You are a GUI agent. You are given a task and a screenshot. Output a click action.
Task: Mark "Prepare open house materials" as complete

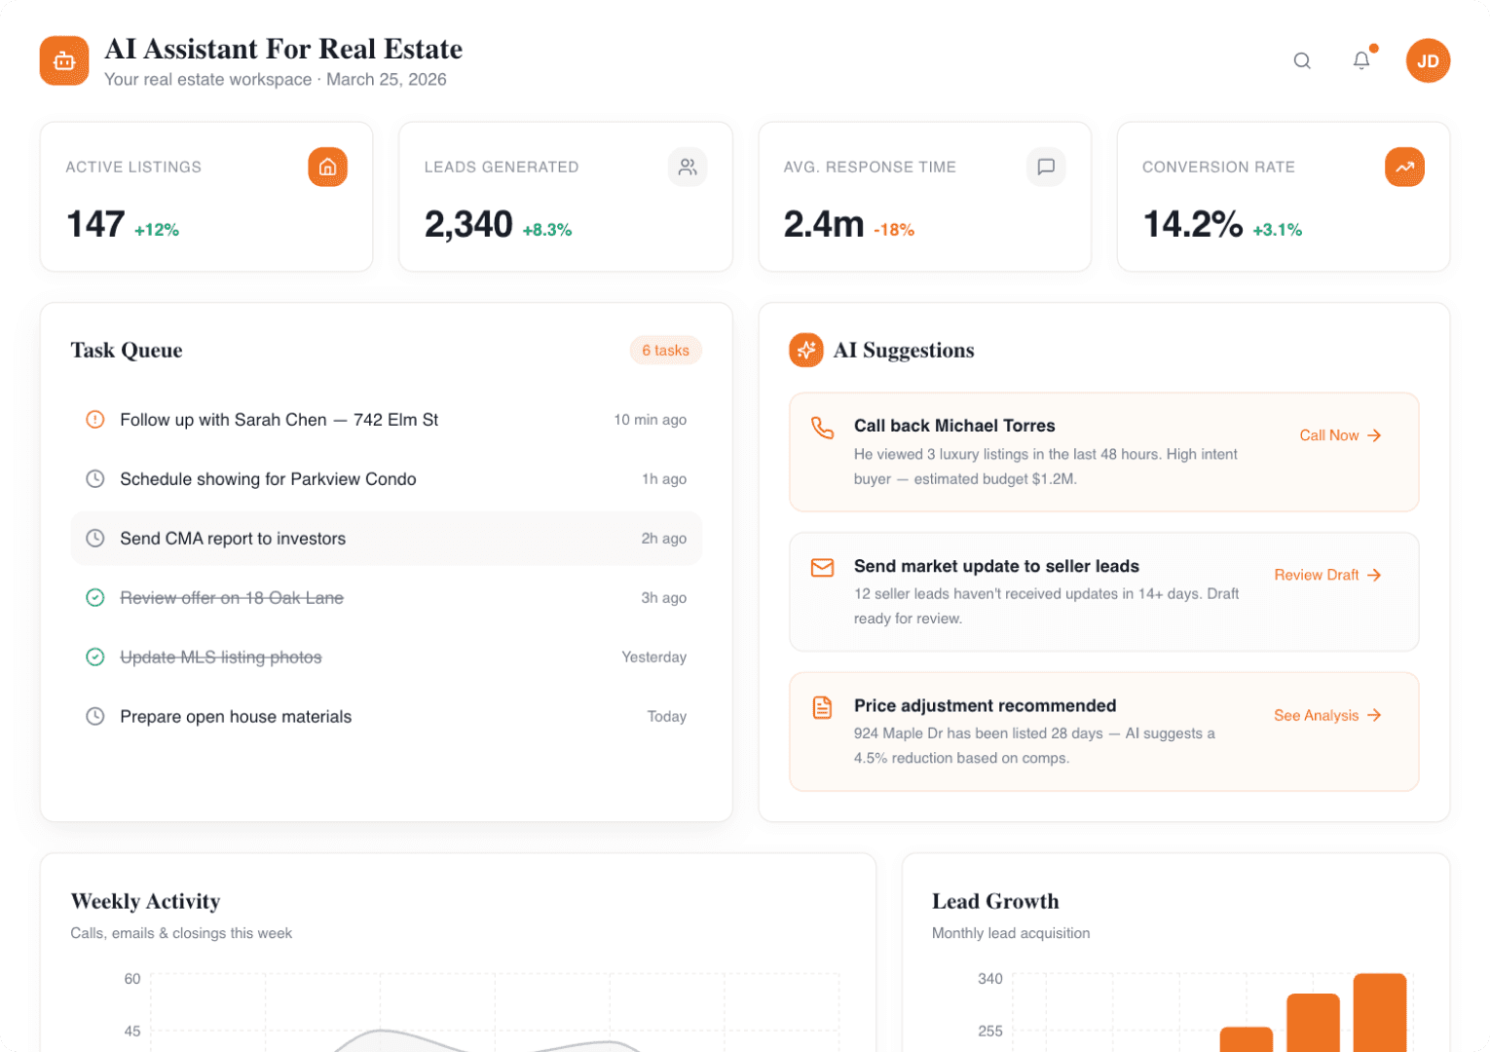pyautogui.click(x=94, y=716)
